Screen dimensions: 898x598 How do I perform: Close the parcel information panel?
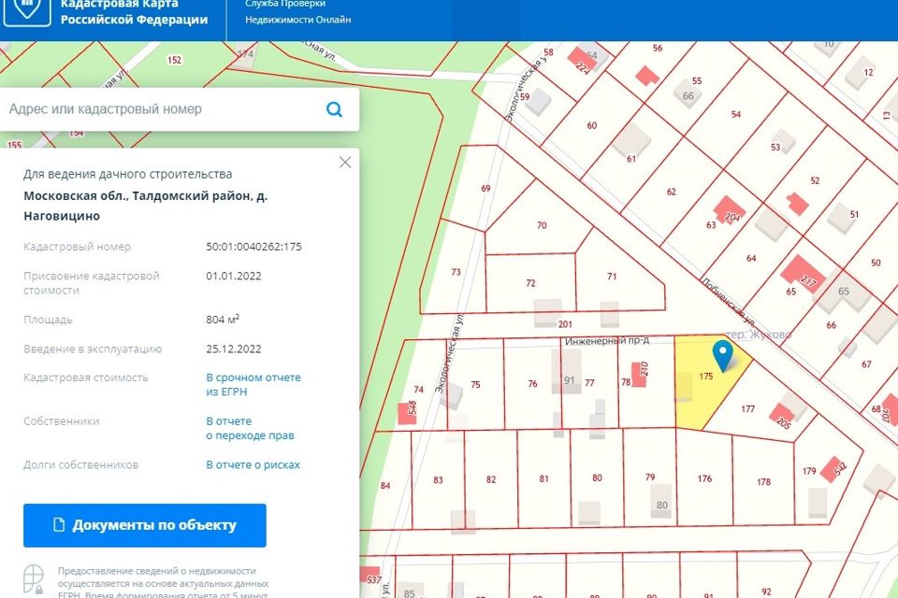[345, 163]
